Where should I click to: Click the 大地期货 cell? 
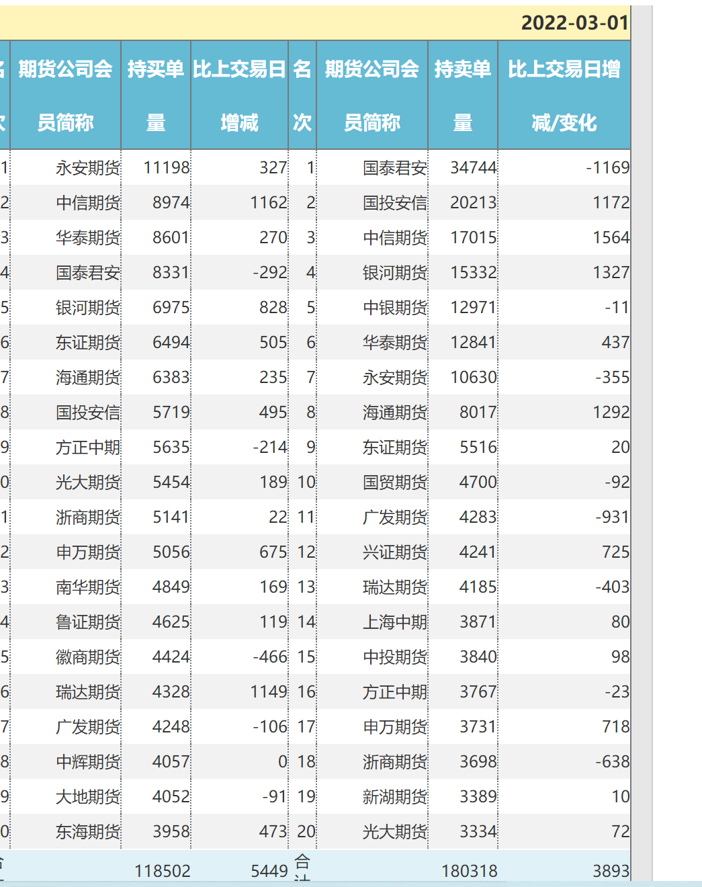tap(65, 796)
